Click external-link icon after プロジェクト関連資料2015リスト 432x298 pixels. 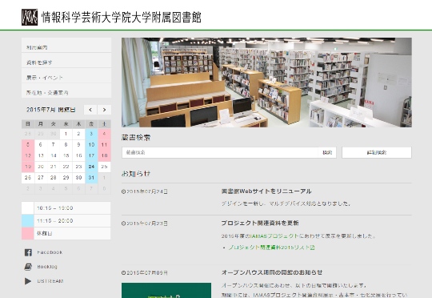point(313,248)
